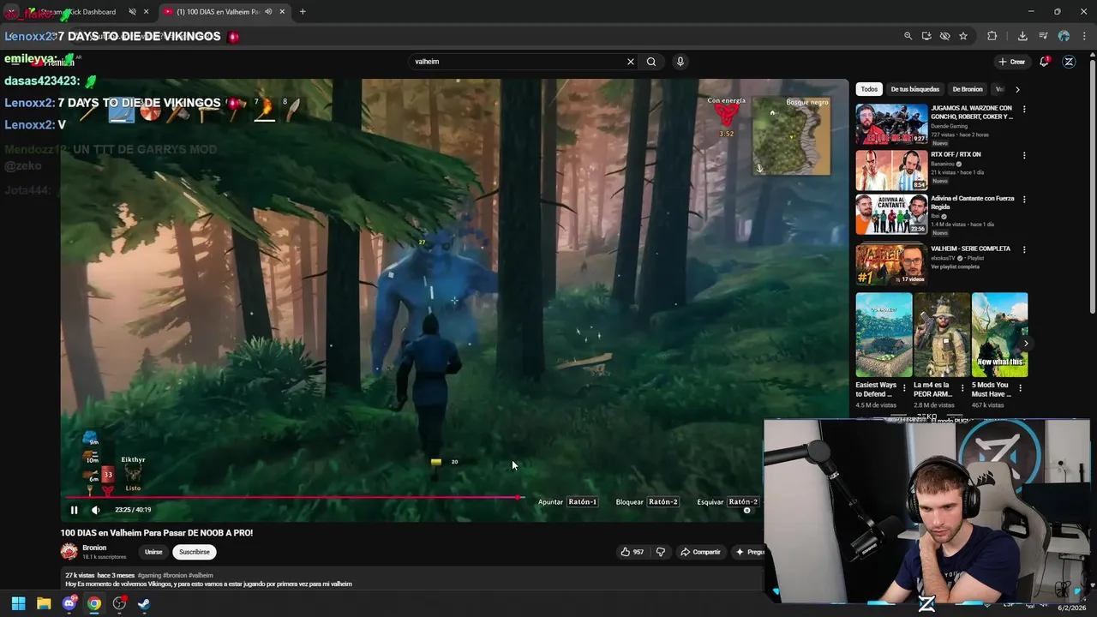Select the De Bronion chip
The height and width of the screenshot is (617, 1097).
point(968,89)
